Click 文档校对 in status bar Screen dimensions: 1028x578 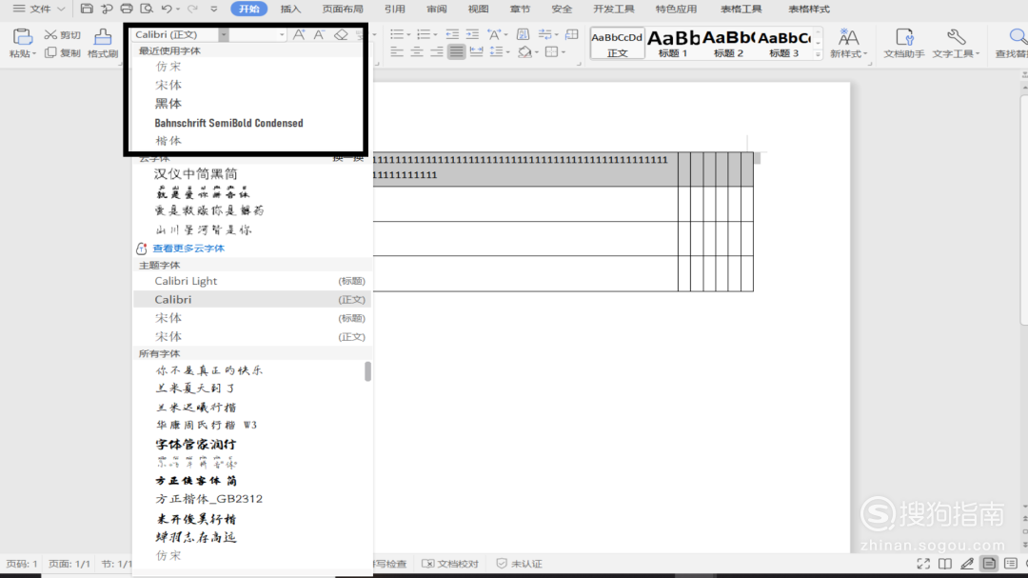(450, 564)
